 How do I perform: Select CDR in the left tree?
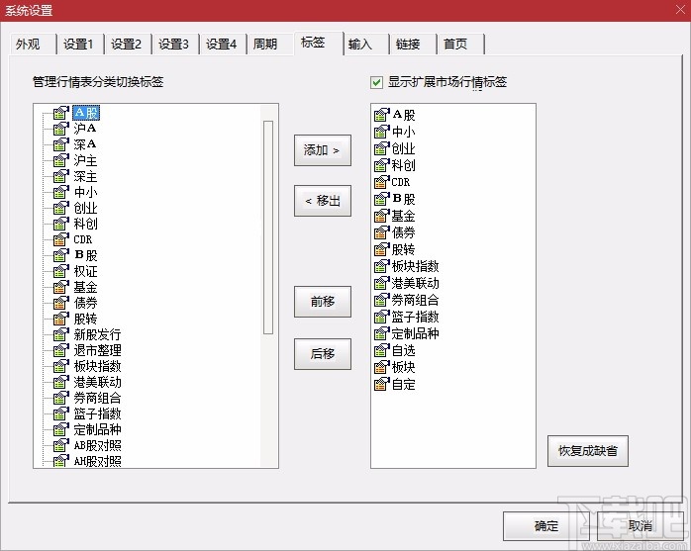[x=83, y=239]
